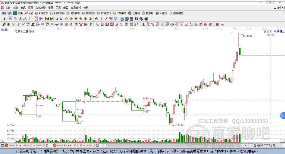The image size is (285, 154).
Task: Expand the candlestick style dropdown arrow
Action: [x=33, y=19]
